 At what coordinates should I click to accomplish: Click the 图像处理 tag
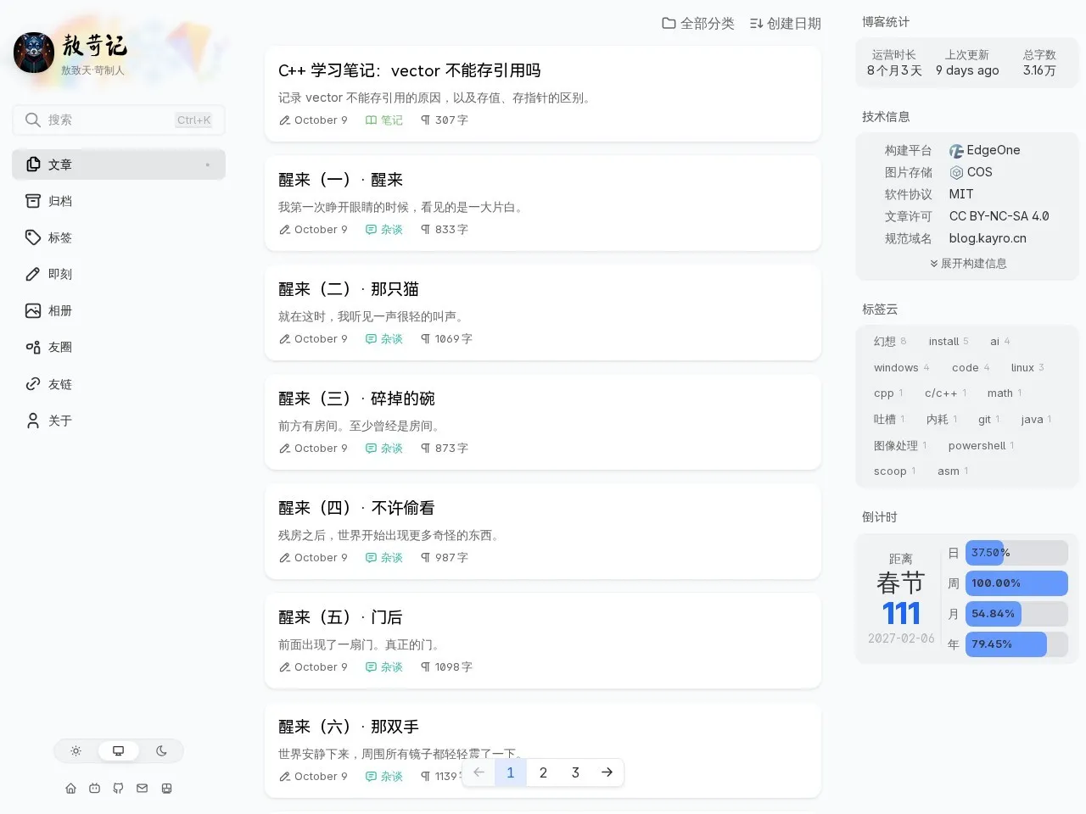900,446
